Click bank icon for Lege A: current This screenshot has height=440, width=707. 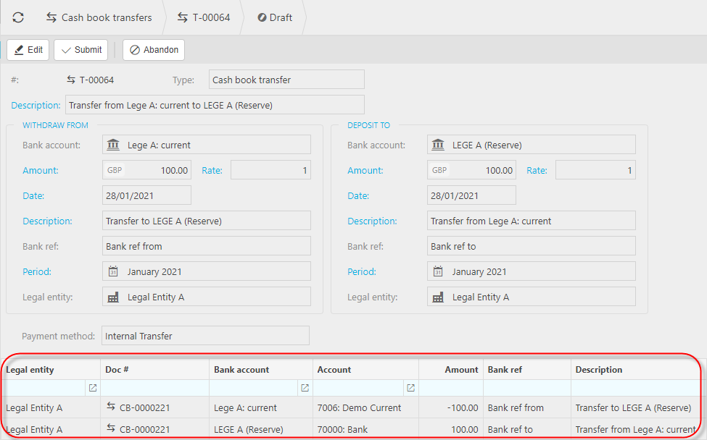[113, 145]
